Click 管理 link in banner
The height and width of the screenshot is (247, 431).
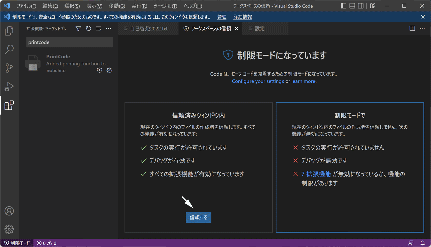[222, 17]
